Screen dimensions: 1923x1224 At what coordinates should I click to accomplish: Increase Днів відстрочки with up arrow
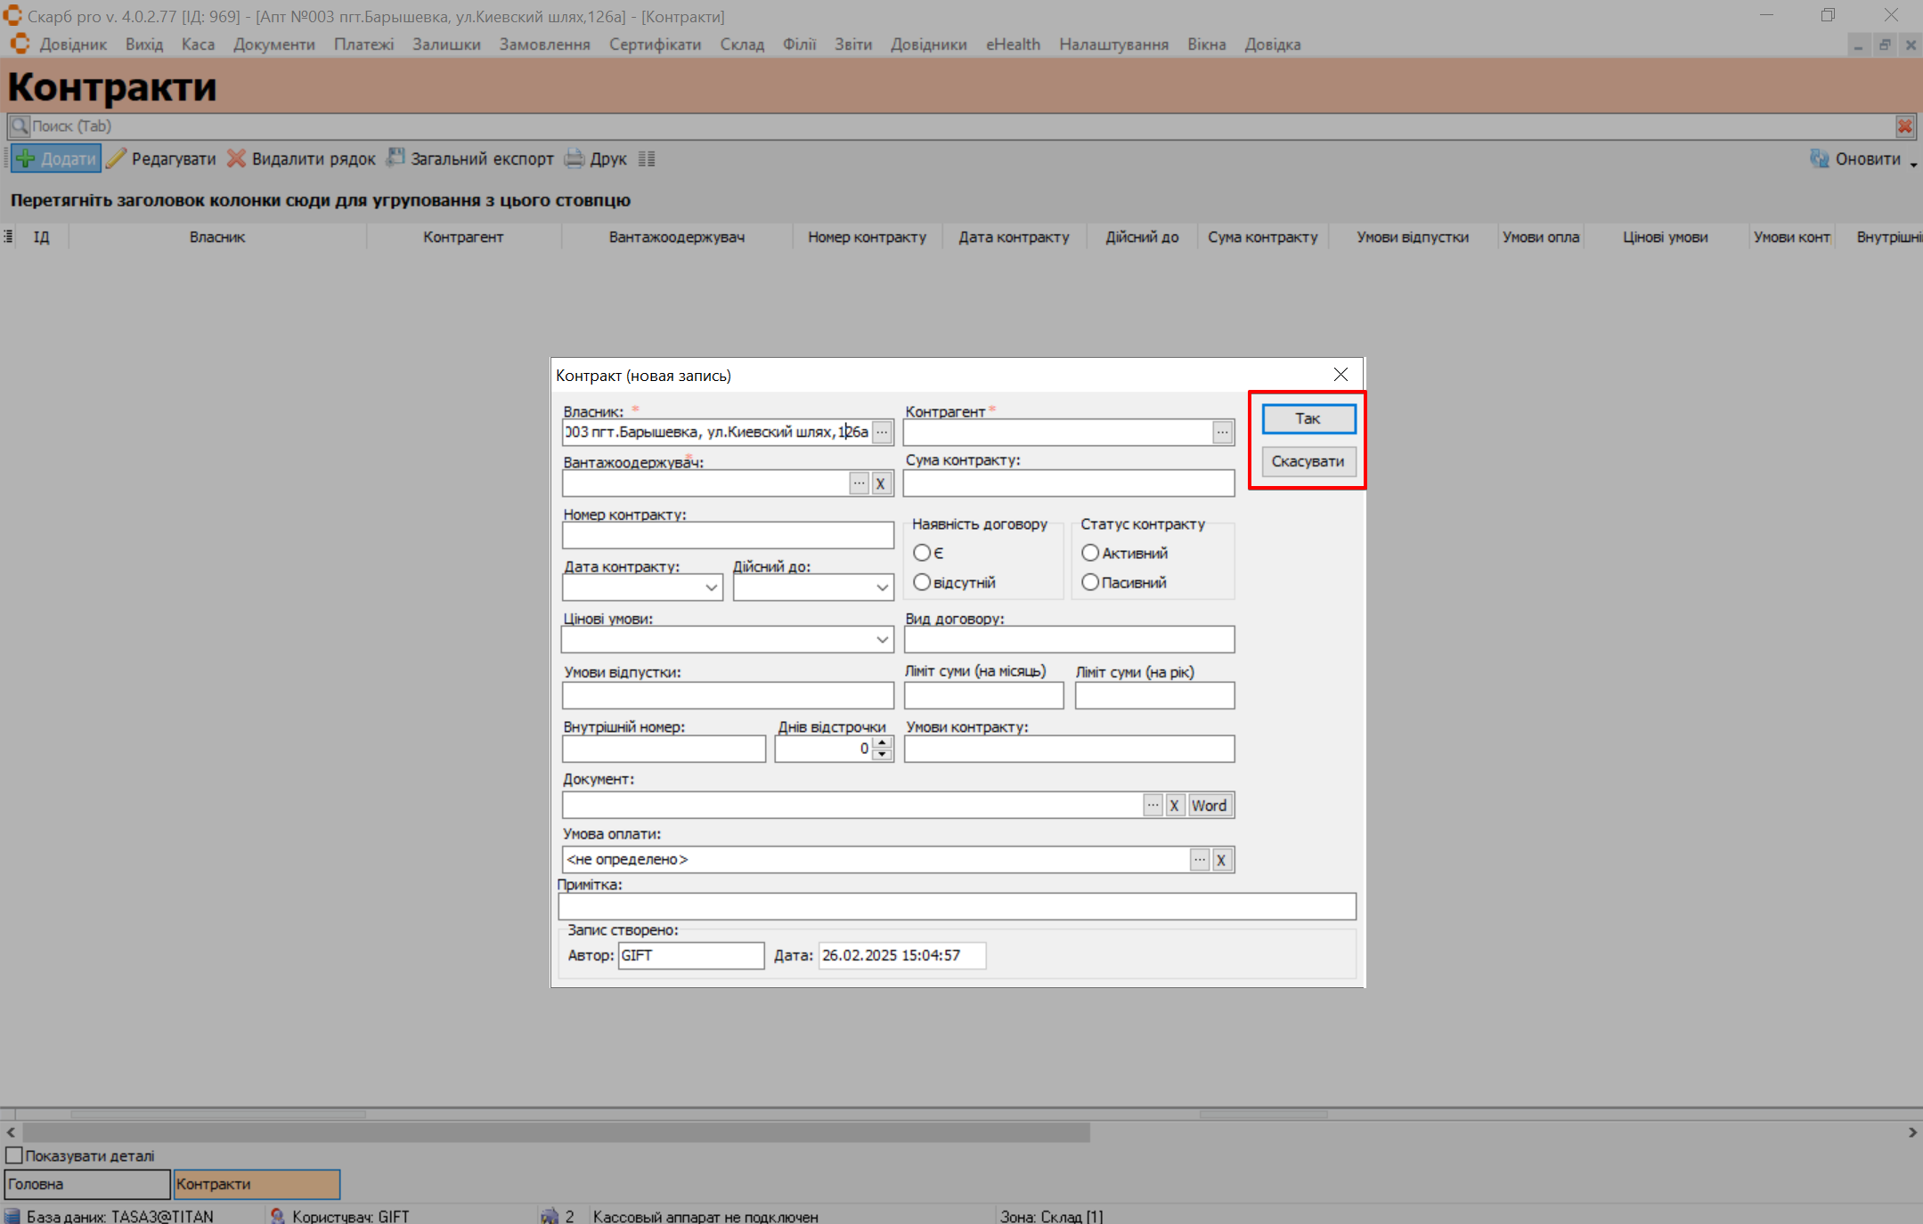882,742
